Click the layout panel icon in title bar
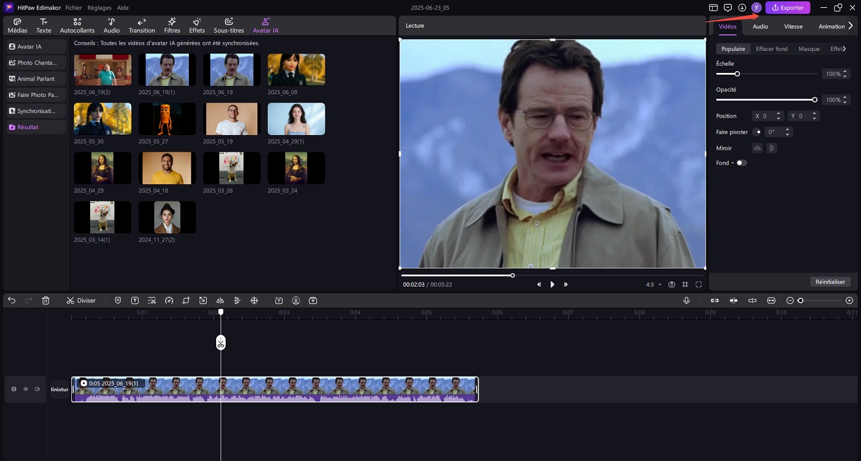Viewport: 861px width, 461px height. click(714, 8)
